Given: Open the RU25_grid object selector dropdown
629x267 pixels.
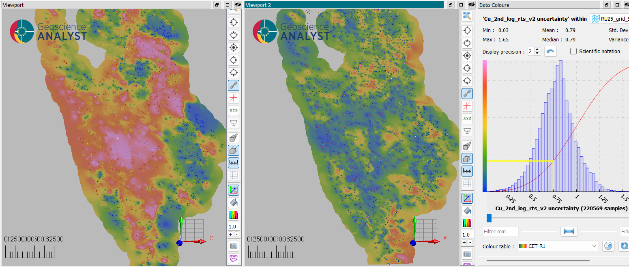Looking at the screenshot, I should pyautogui.click(x=609, y=19).
